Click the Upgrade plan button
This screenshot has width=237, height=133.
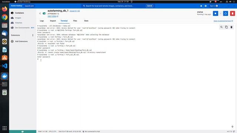[x=29, y=6]
